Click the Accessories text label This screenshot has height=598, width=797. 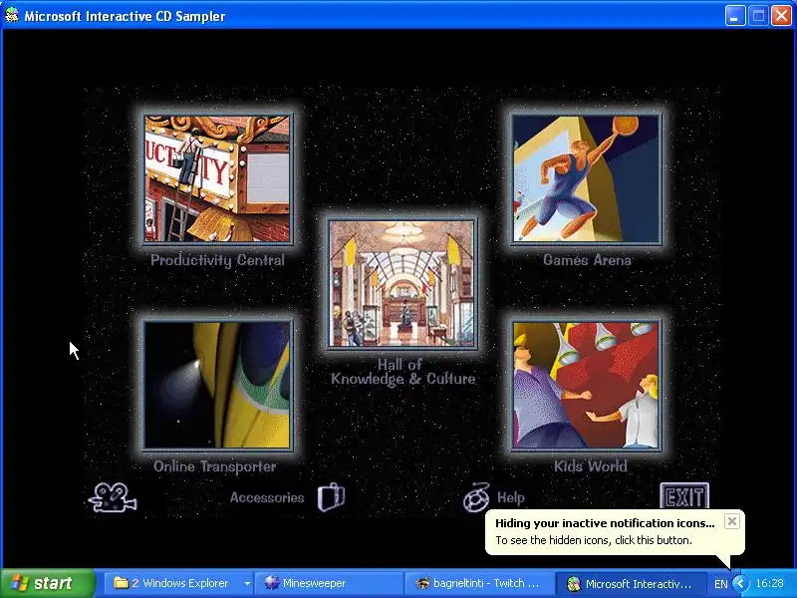pos(267,497)
